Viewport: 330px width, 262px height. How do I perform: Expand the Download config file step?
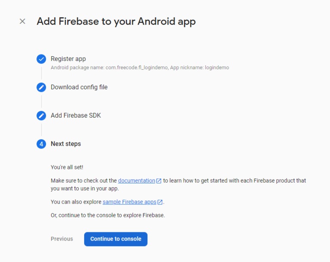click(x=79, y=87)
